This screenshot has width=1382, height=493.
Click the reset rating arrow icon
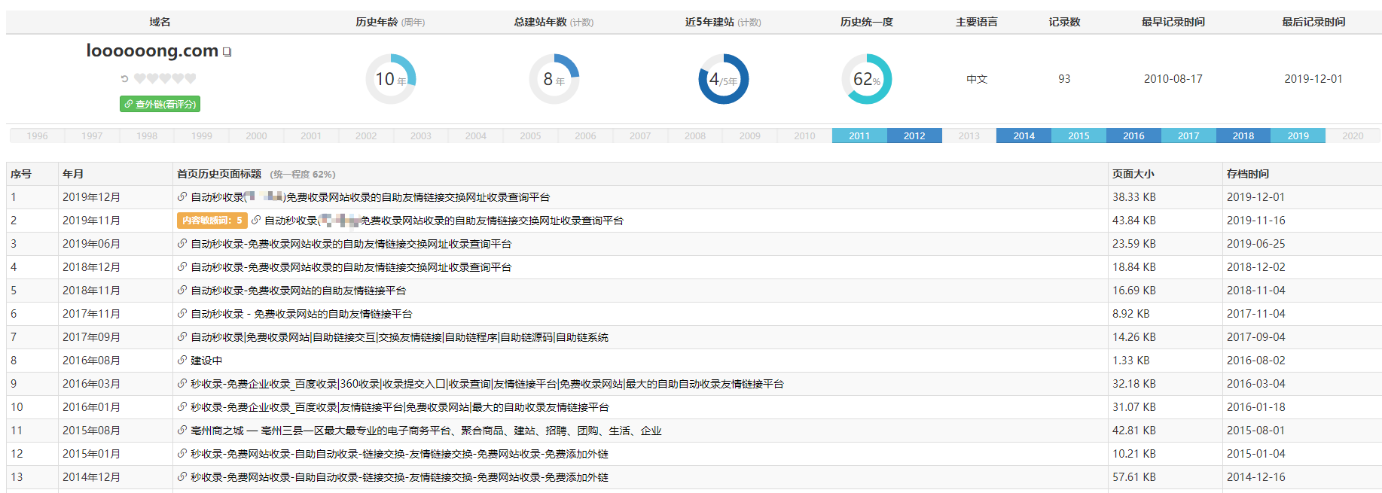pos(124,78)
